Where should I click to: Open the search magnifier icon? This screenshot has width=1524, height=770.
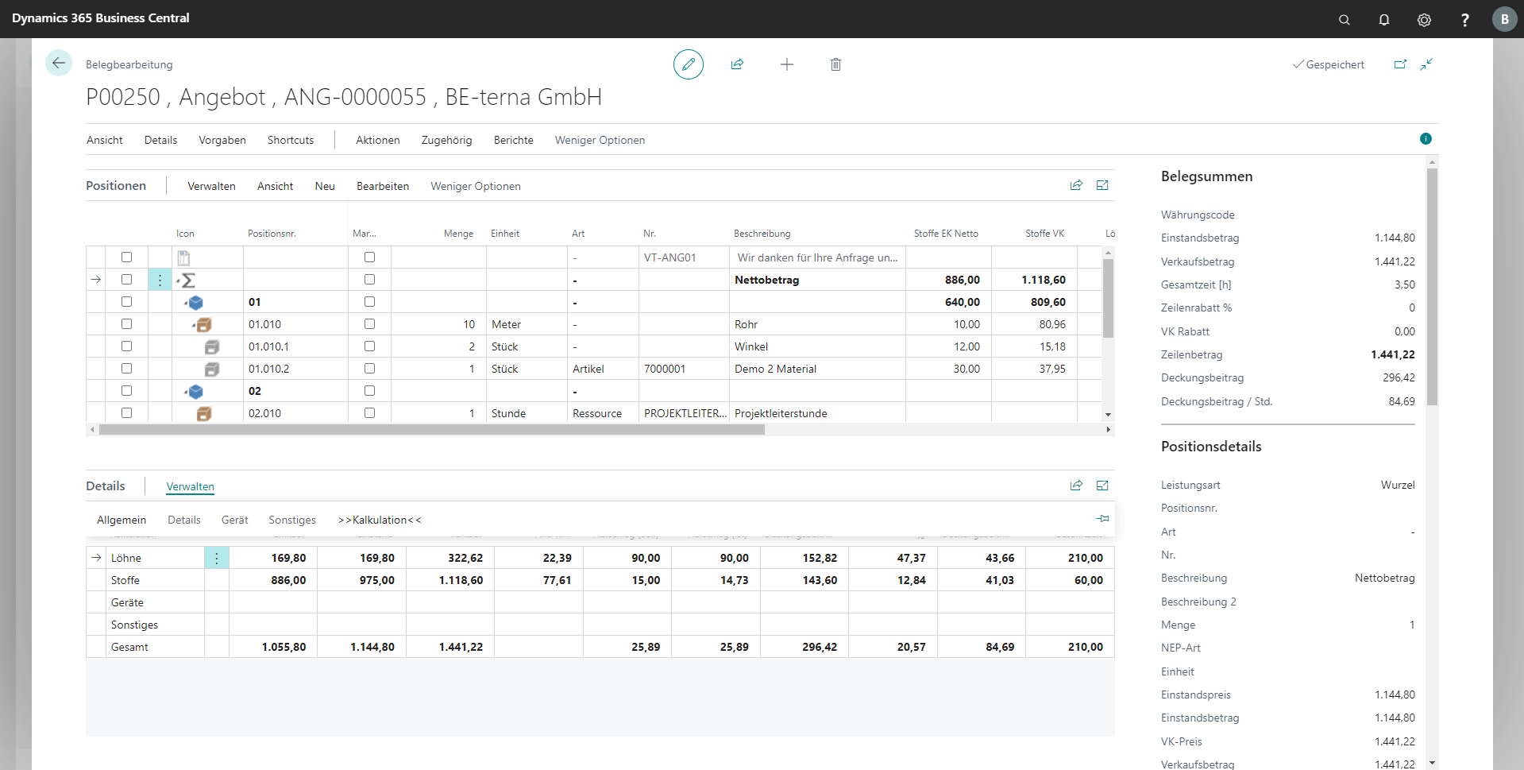1344,20
